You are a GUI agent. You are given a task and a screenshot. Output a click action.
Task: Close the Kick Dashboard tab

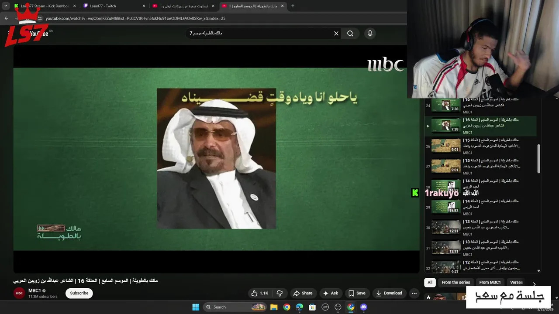[74, 6]
